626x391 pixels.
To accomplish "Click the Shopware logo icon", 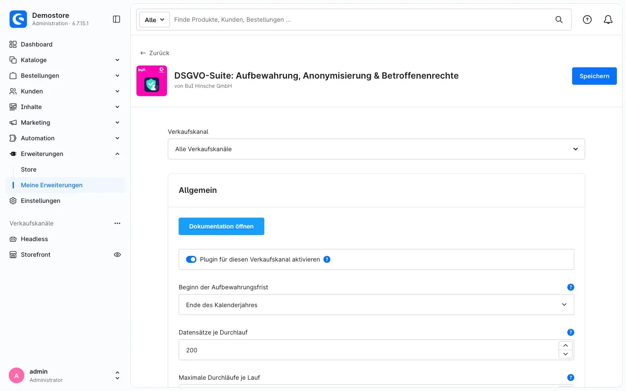I will pos(18,19).
